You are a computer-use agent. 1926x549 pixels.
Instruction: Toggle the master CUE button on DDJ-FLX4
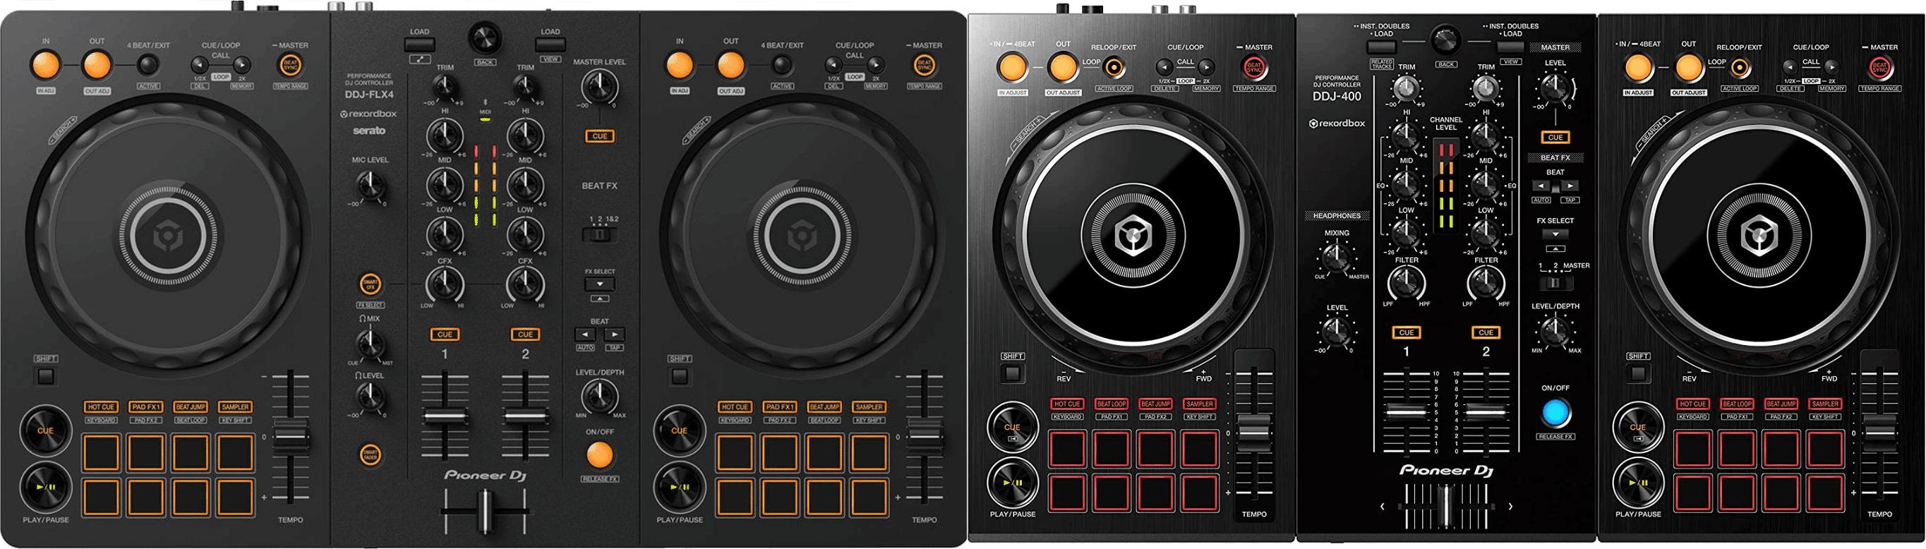click(x=600, y=136)
